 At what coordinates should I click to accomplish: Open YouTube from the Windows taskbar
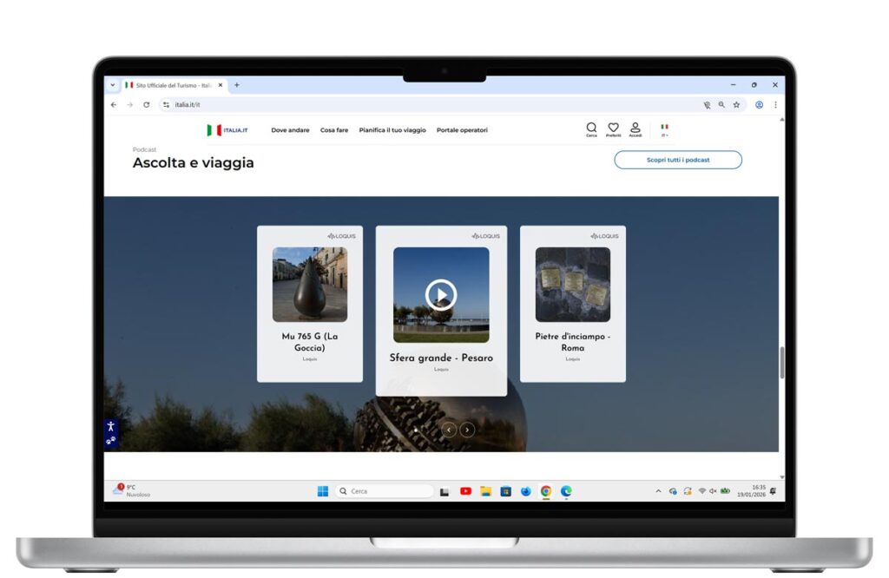pyautogui.click(x=465, y=491)
